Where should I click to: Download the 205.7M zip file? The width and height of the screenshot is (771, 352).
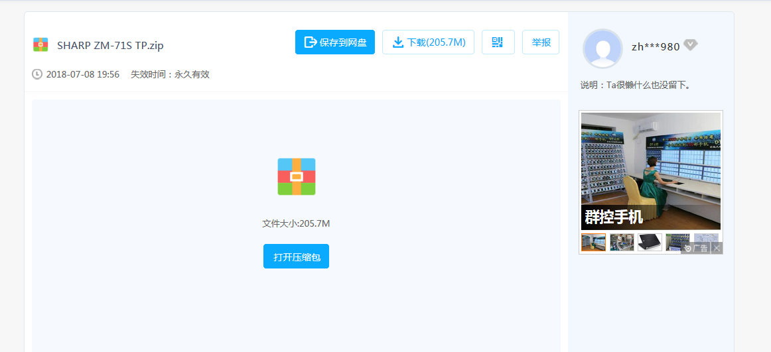coord(428,42)
